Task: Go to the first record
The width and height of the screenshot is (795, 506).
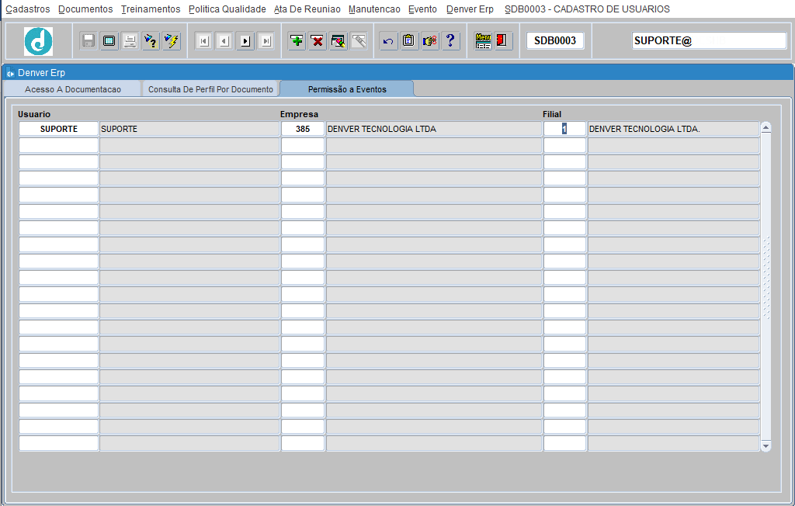Action: pyautogui.click(x=204, y=41)
